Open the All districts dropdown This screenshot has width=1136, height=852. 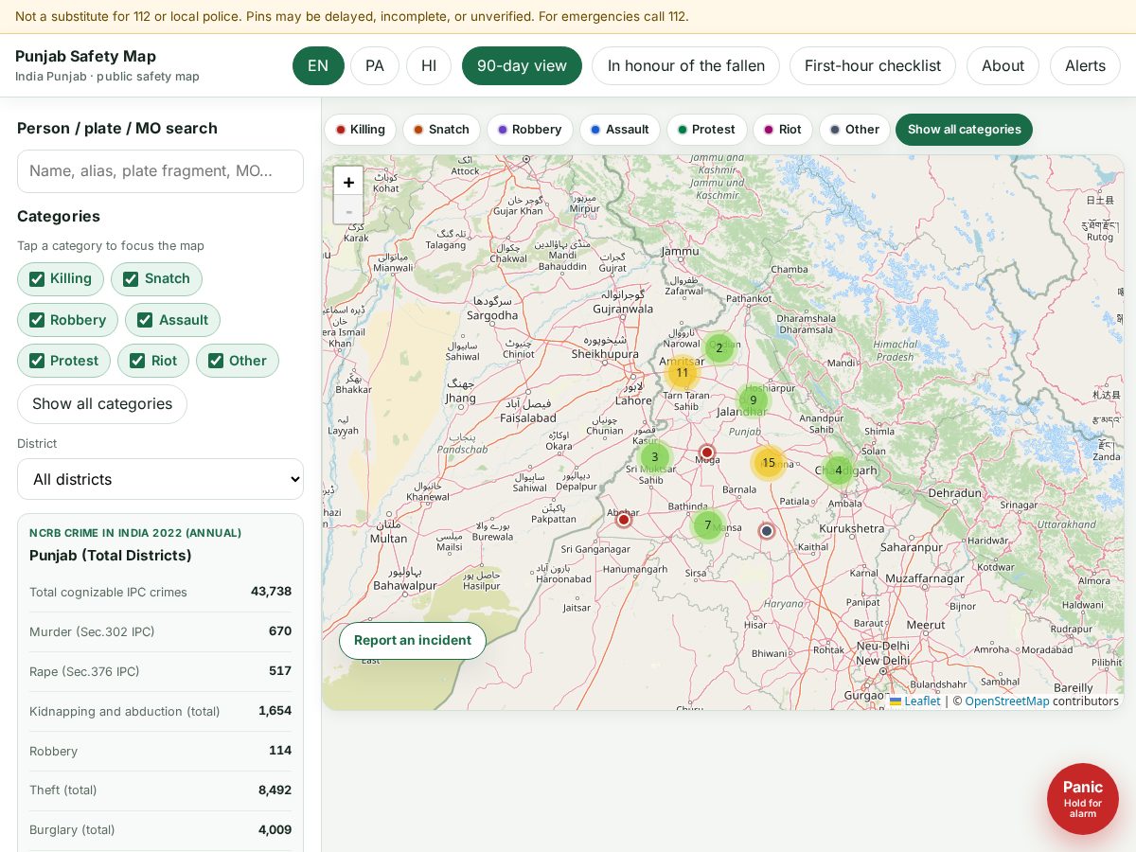pos(160,479)
